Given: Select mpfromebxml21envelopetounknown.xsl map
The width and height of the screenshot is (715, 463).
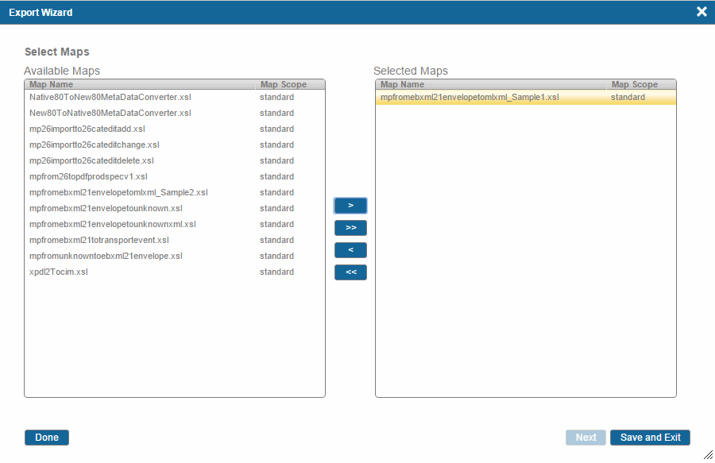Looking at the screenshot, I should 175,208.
